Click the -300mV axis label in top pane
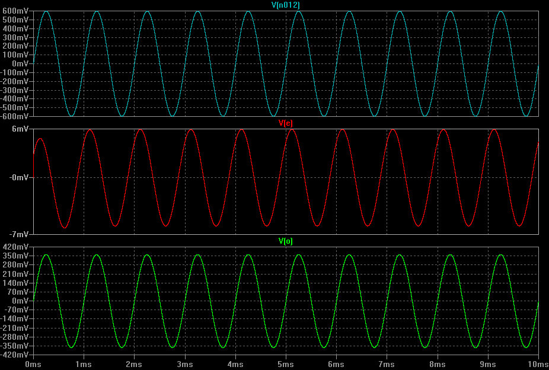 pyautogui.click(x=14, y=90)
